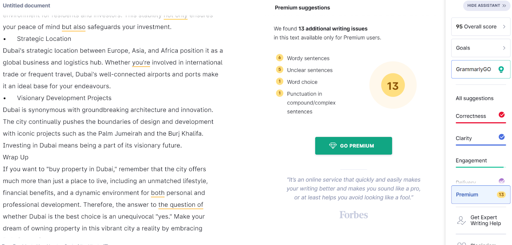Expand the Goals chevron arrow
The height and width of the screenshot is (245, 512).
tap(504, 48)
